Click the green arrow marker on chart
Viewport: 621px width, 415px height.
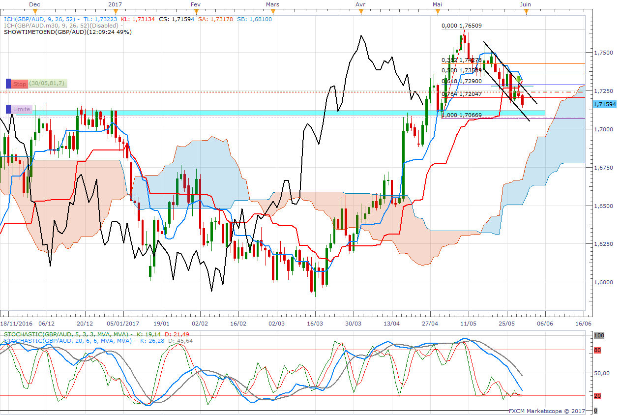point(519,79)
